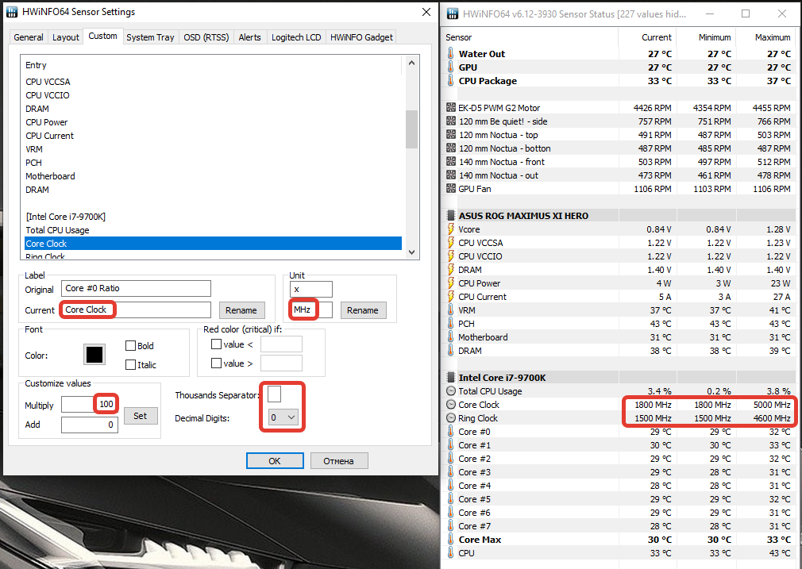
Task: Click the entry list scrollbar thumb
Action: 412,129
